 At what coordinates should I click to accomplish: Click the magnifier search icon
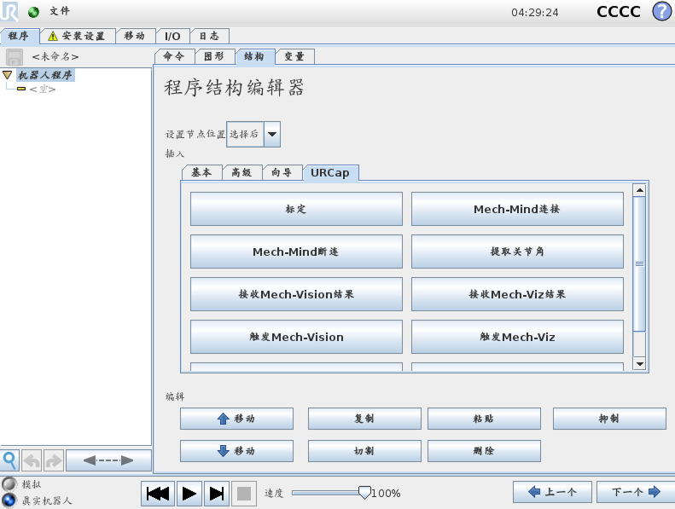(9, 460)
